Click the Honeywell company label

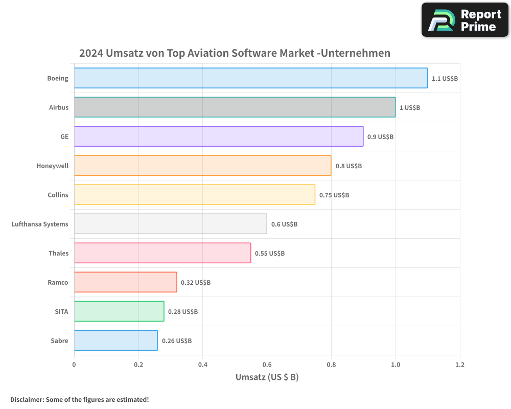pos(52,166)
